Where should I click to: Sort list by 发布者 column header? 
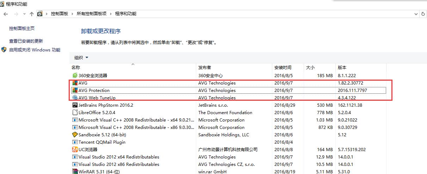234,67
